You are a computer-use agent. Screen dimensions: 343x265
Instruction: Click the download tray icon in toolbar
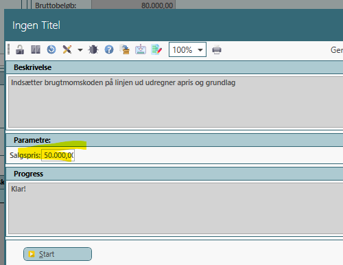(141, 49)
